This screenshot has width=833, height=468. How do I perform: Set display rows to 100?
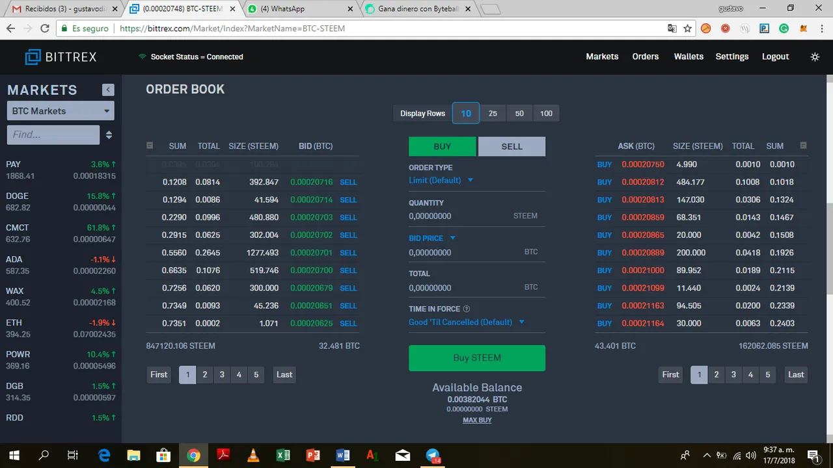tap(546, 113)
